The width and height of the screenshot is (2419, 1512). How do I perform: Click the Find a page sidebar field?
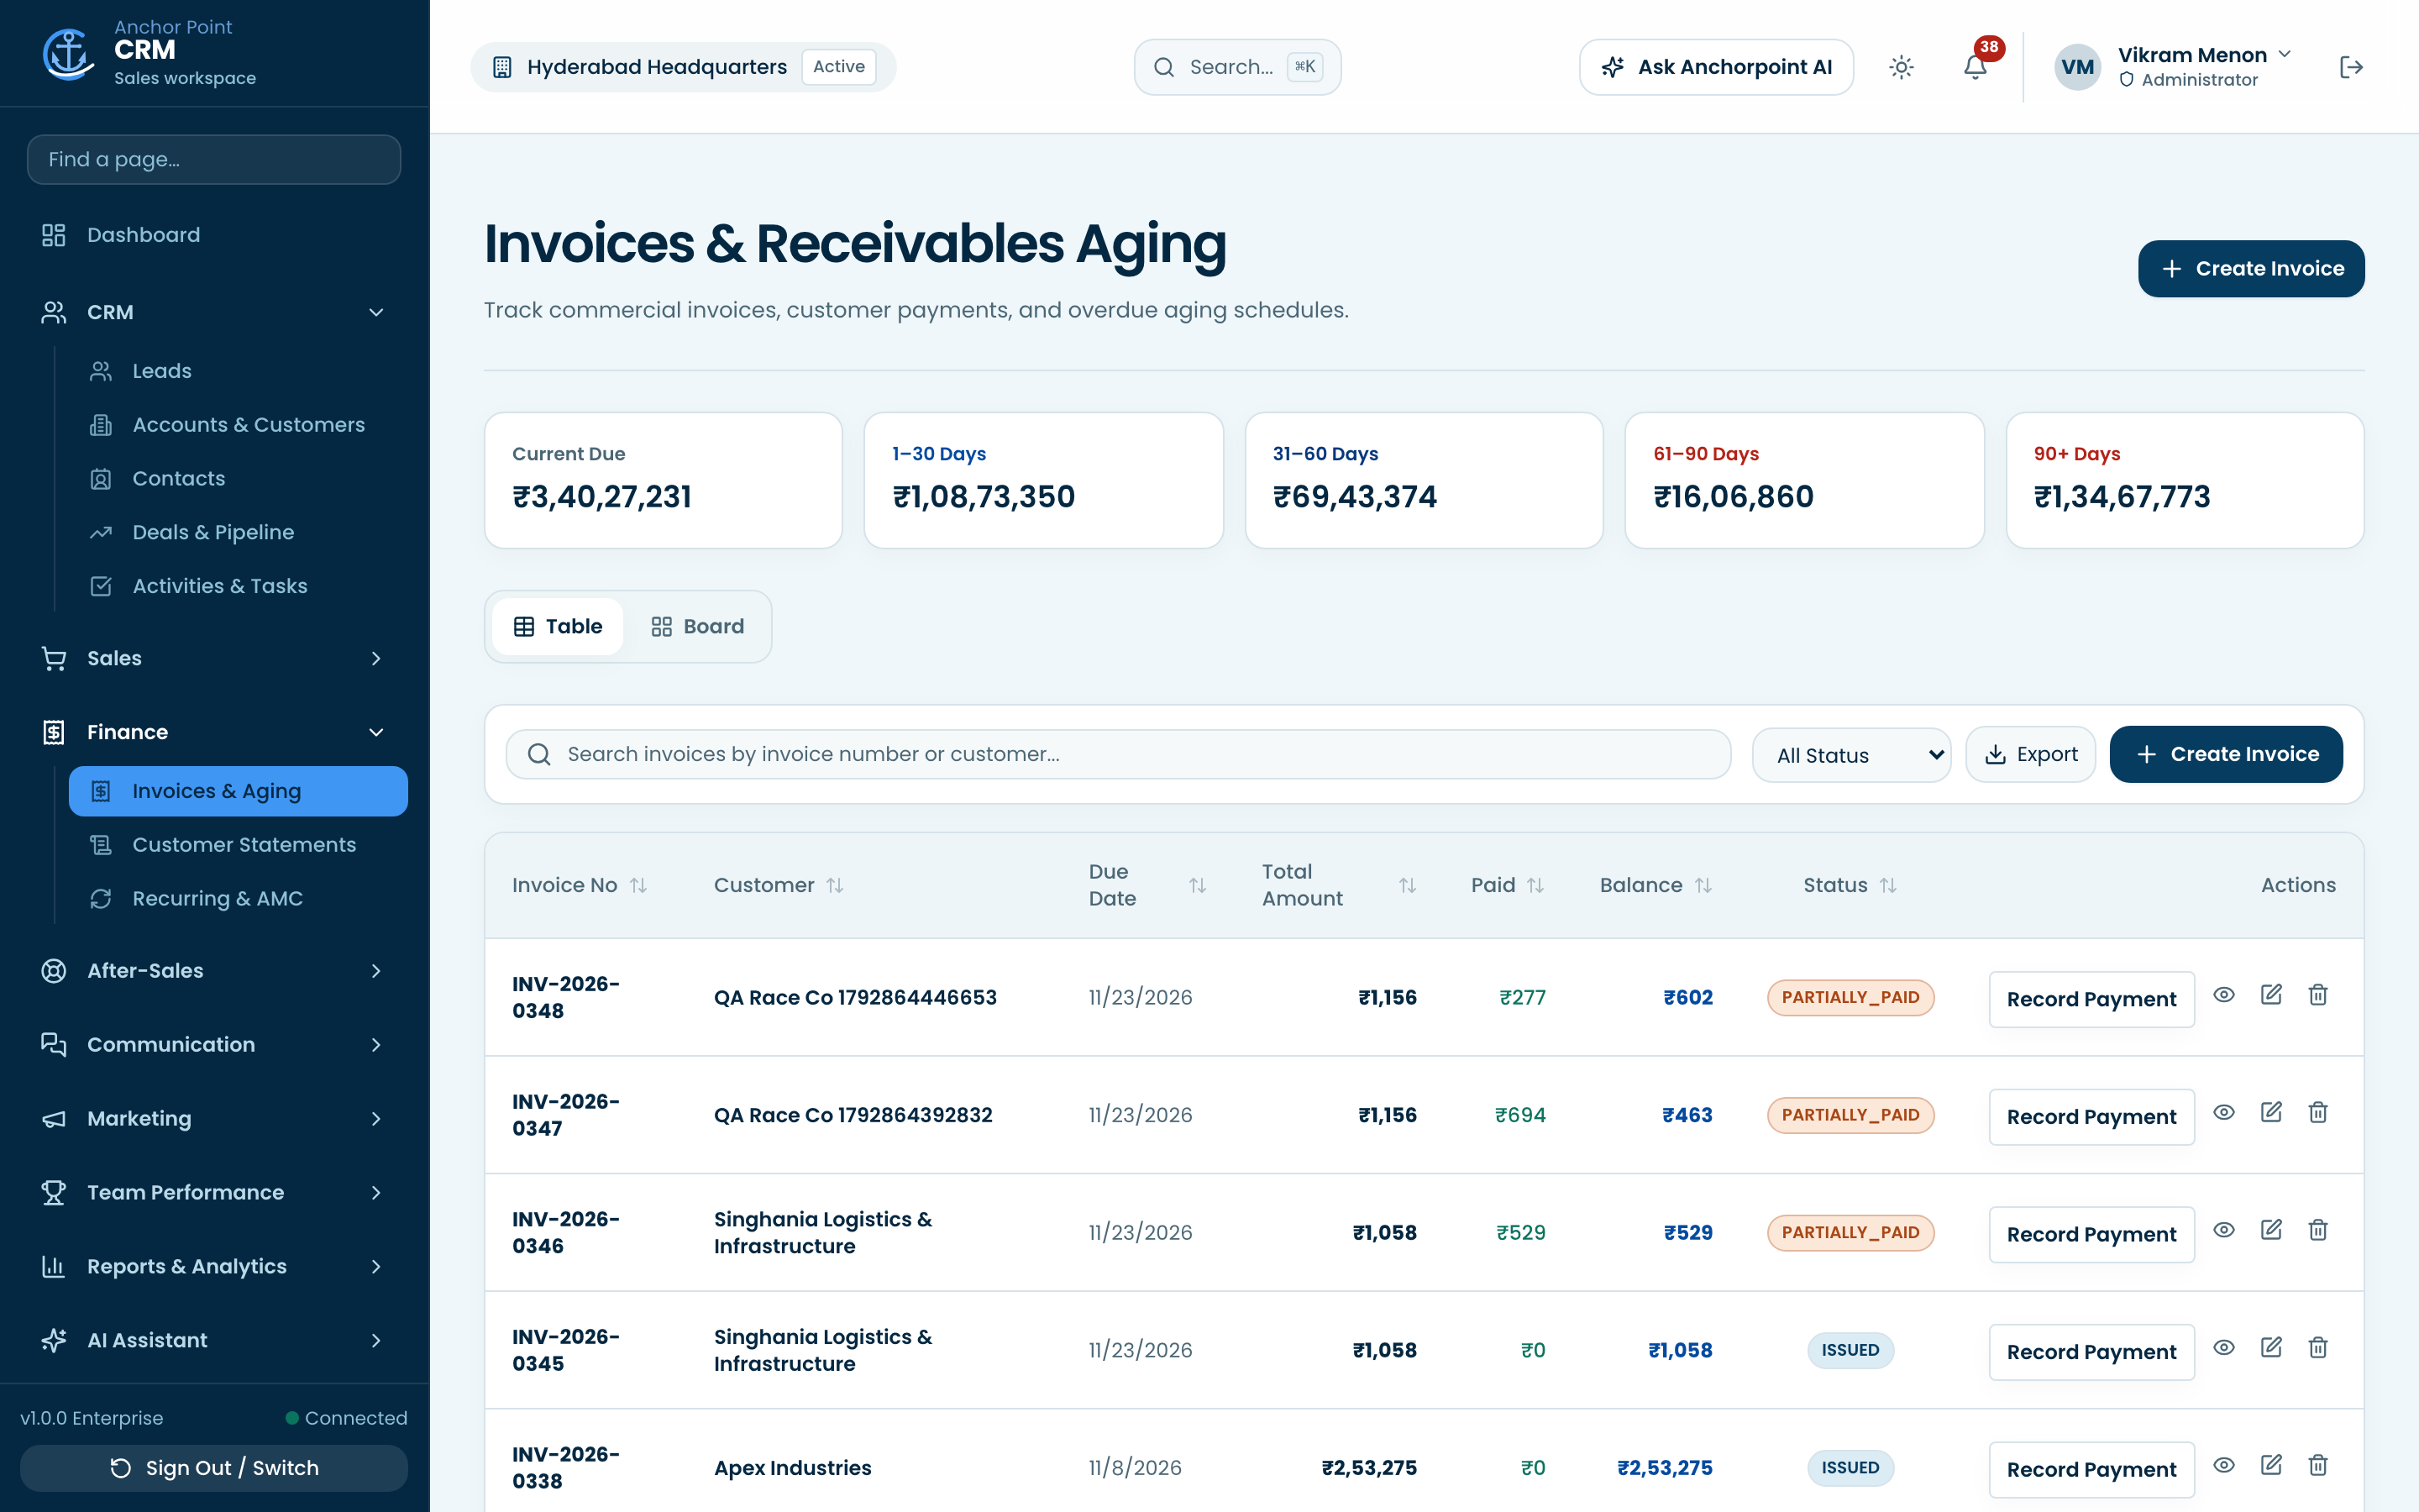[x=214, y=159]
